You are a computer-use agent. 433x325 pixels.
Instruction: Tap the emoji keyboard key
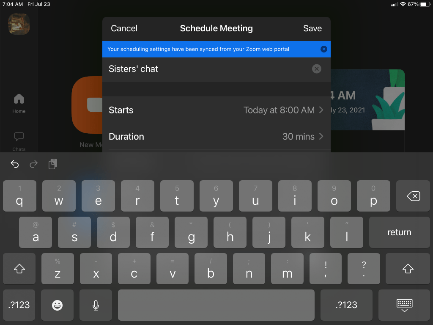coord(58,305)
